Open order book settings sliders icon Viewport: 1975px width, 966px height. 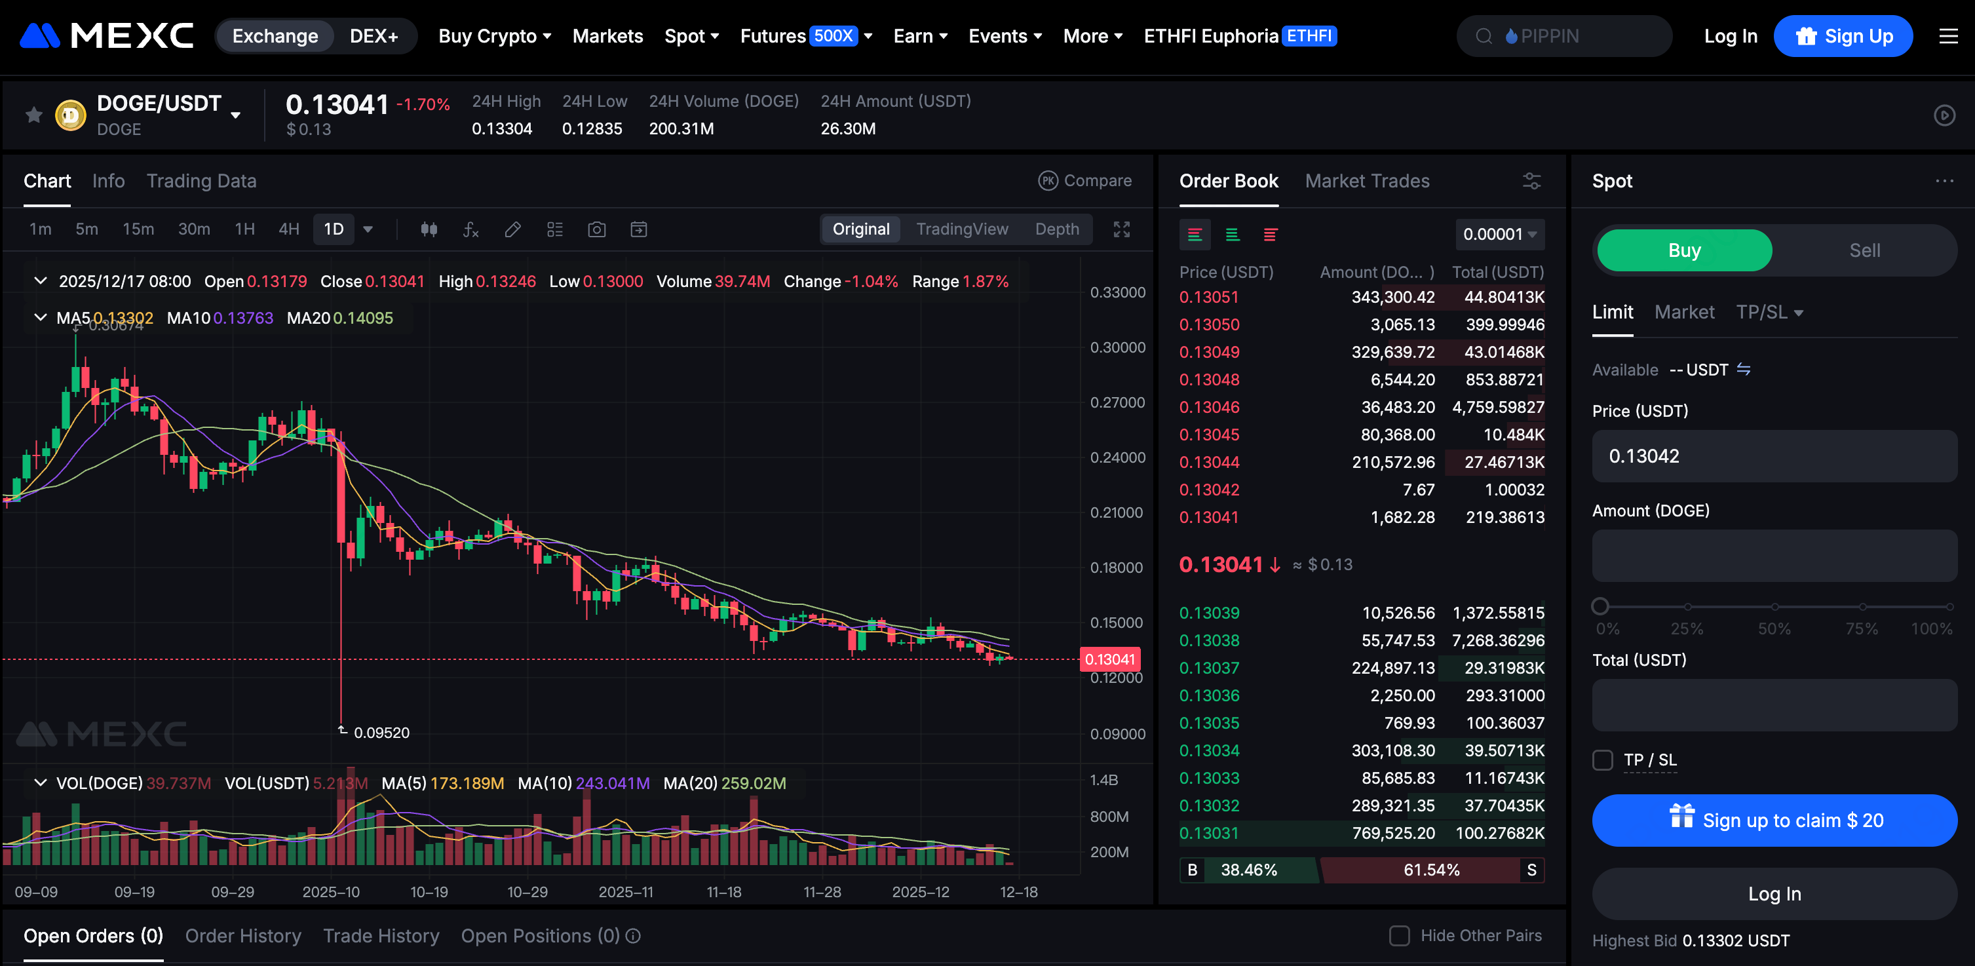pos(1531,181)
